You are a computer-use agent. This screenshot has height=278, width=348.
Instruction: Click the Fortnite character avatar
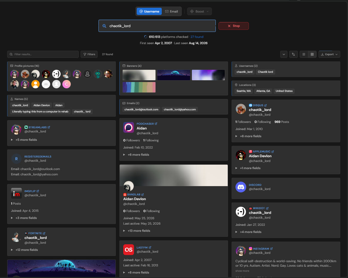coord(16,237)
